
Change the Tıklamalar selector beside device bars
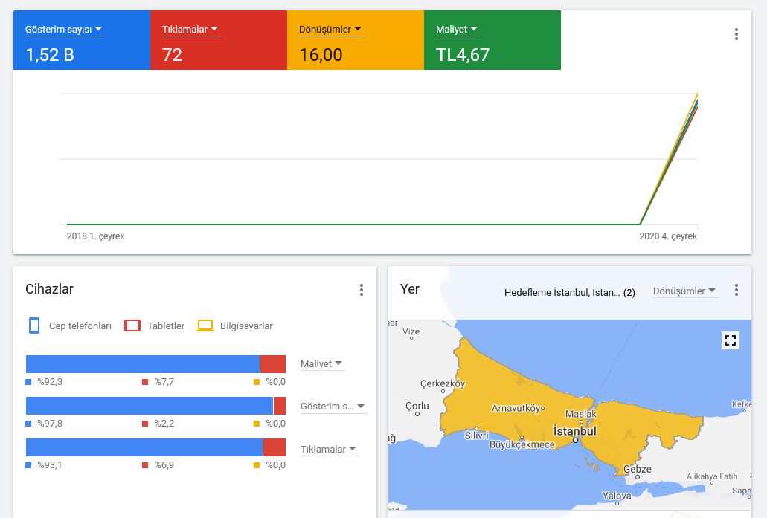329,449
